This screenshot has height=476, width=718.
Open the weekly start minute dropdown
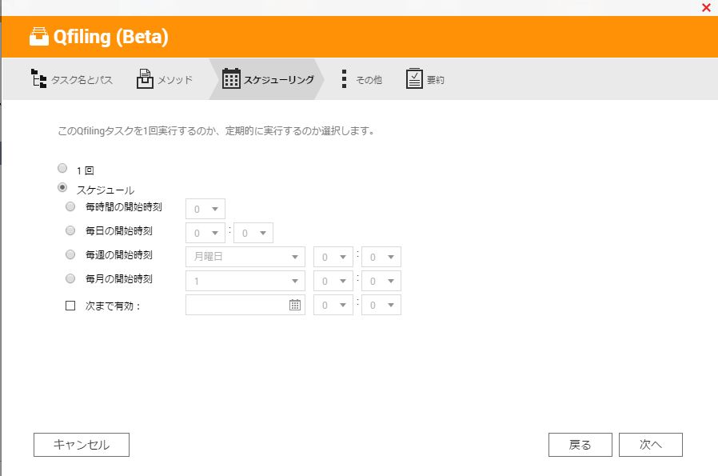[381, 257]
